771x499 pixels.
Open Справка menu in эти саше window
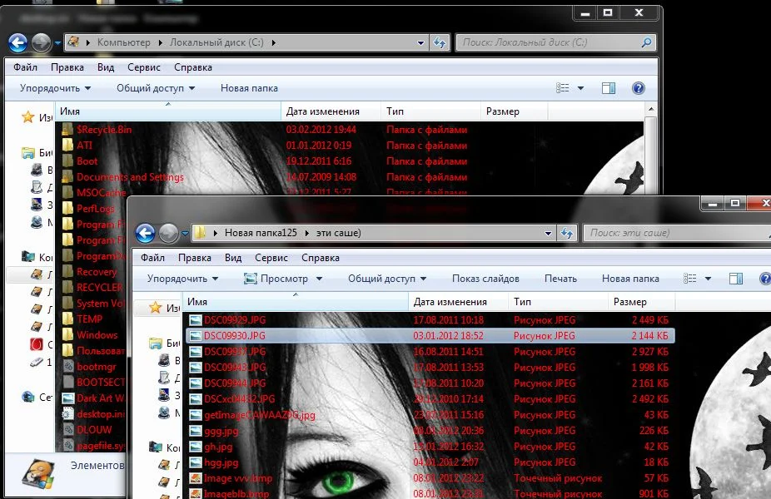point(321,258)
